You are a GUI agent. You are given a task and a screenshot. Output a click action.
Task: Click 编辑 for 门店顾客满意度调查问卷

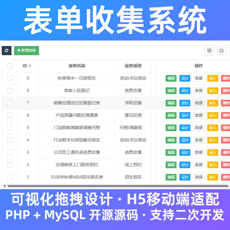tap(171, 128)
